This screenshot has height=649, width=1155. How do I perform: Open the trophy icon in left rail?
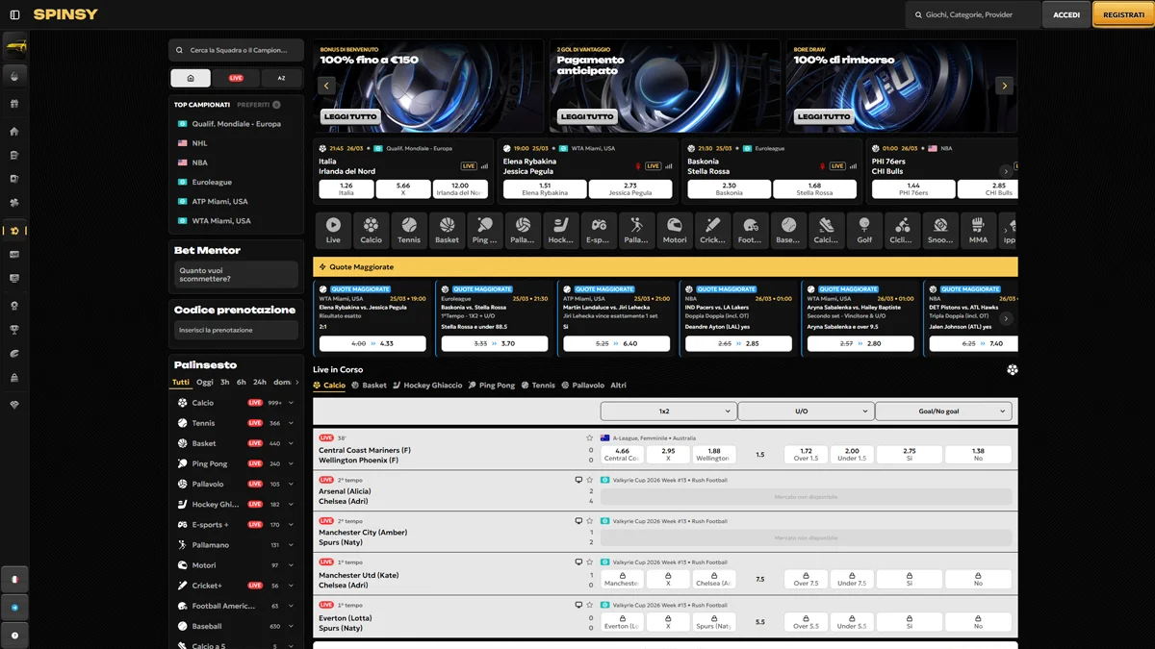[x=14, y=330]
